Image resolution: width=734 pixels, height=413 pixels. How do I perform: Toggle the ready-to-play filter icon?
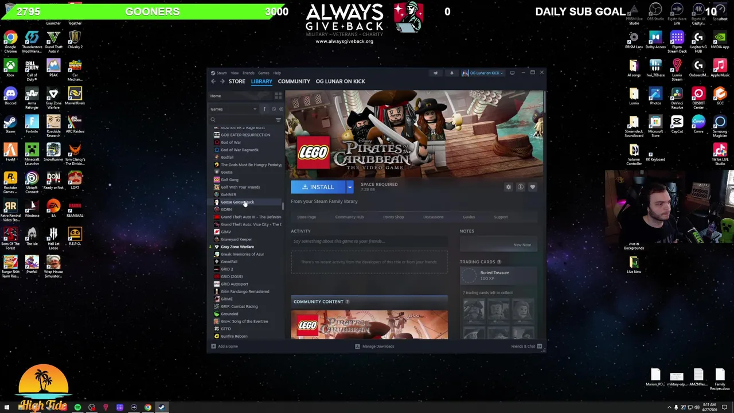point(280,109)
